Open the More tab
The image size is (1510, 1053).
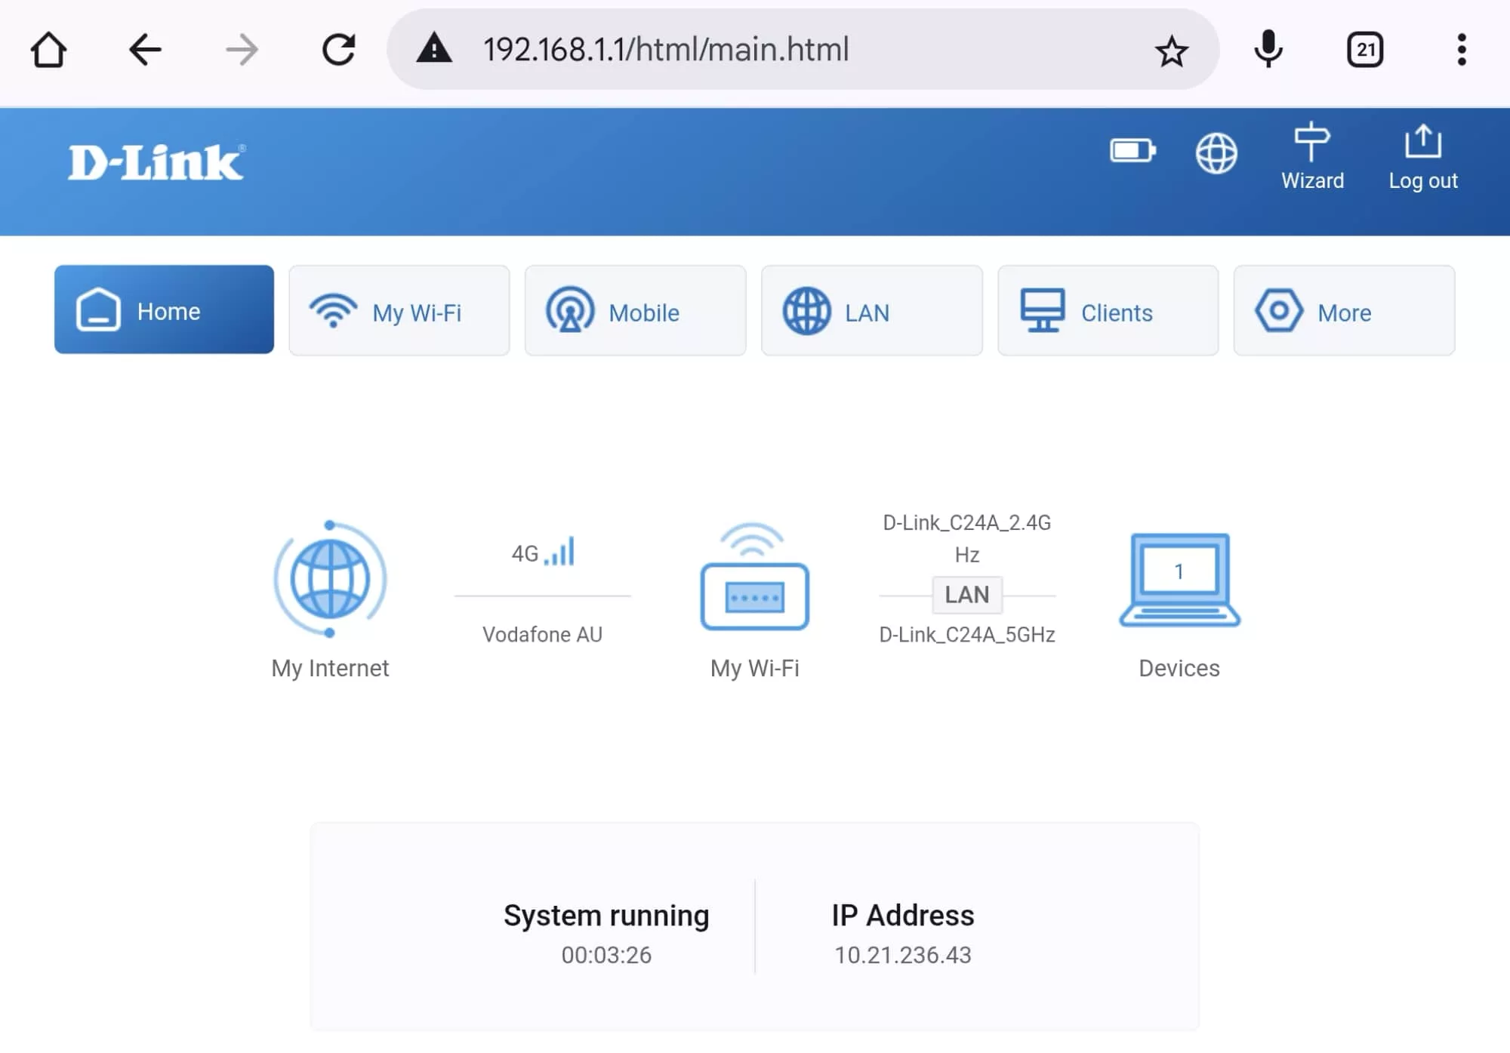point(1344,311)
